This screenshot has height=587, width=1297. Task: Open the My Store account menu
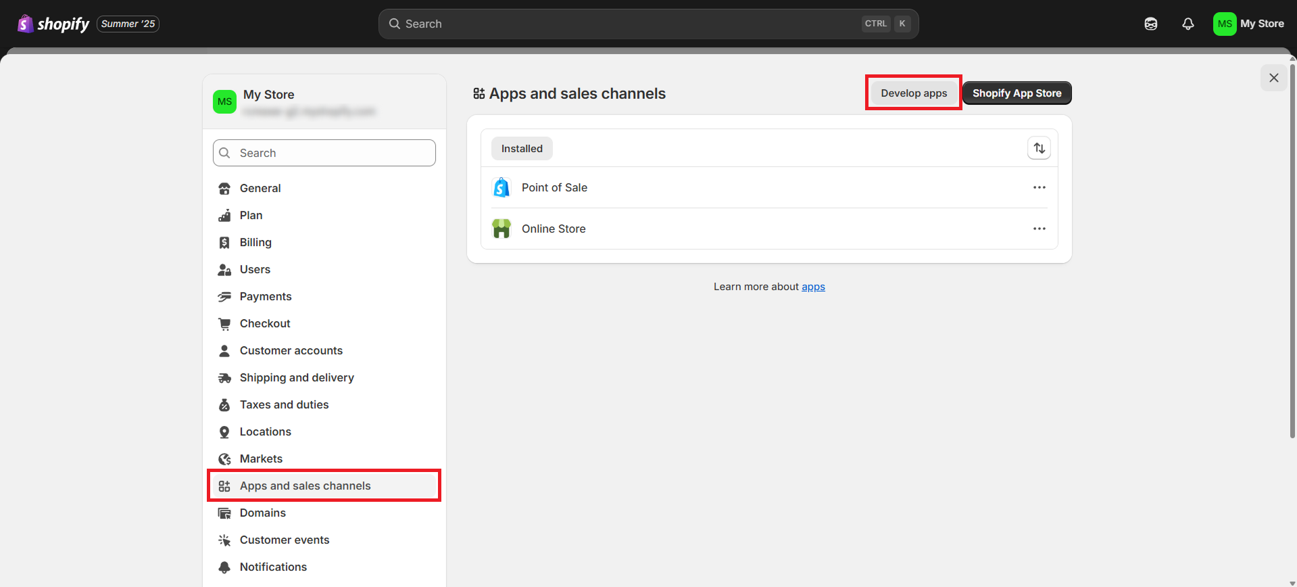click(x=1248, y=24)
